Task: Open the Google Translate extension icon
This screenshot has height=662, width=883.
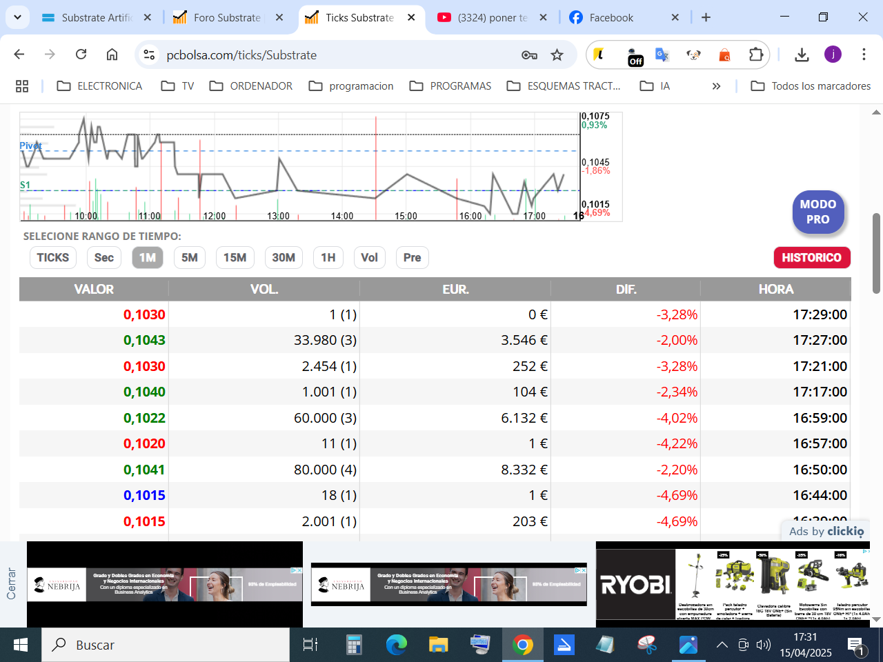Action: tap(662, 54)
